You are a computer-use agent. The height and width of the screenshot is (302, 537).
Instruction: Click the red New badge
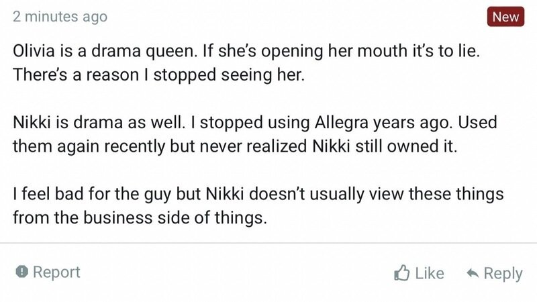click(x=505, y=17)
